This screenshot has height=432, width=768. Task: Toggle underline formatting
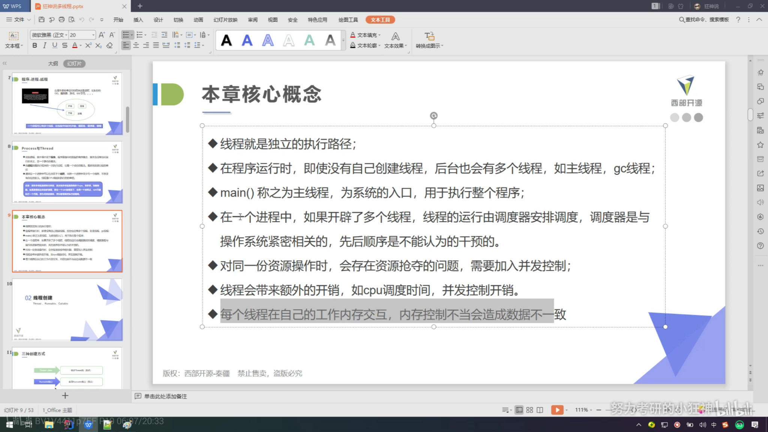[x=55, y=45]
